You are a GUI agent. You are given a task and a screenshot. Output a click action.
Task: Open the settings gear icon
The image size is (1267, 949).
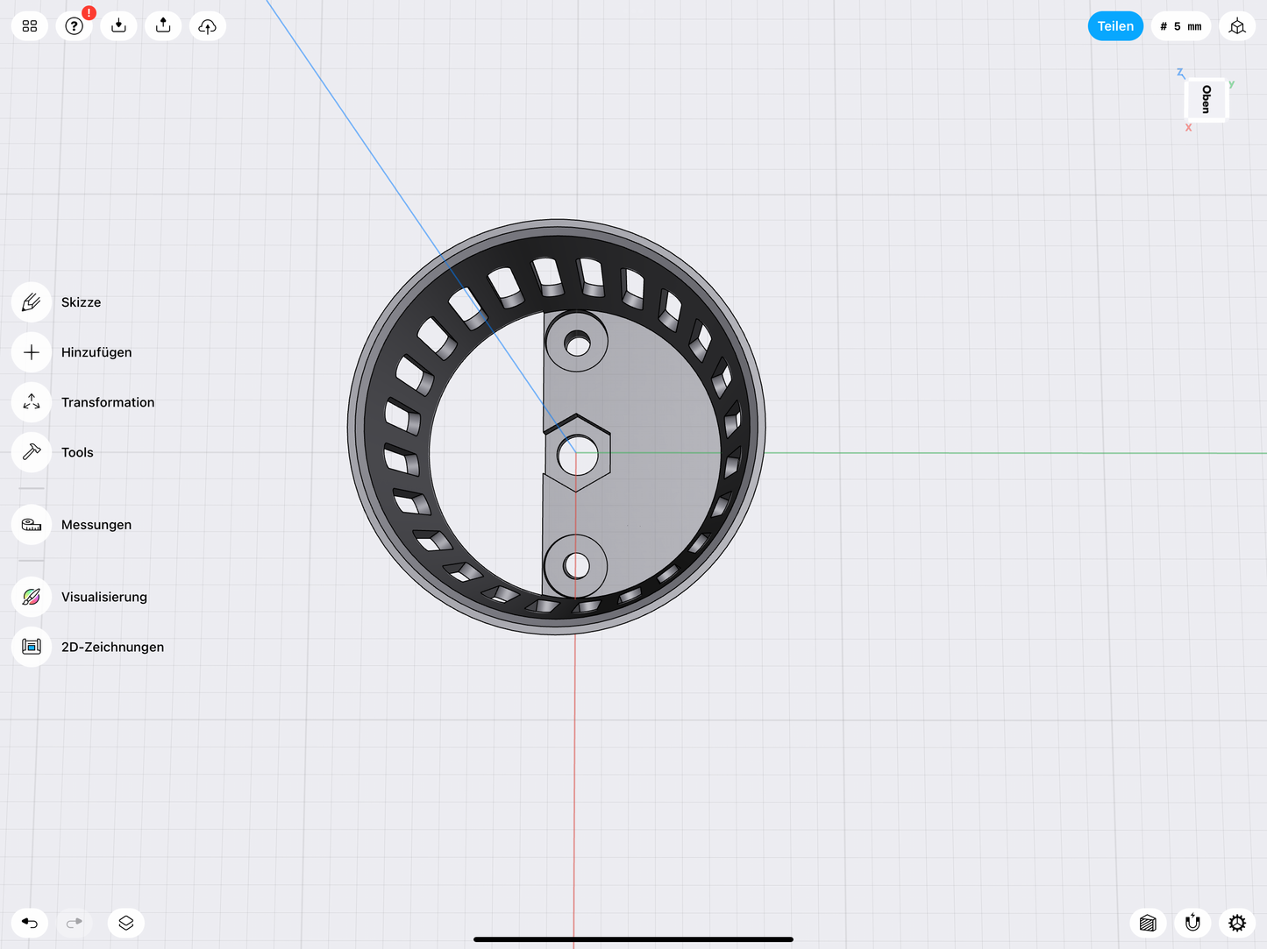pos(1237,923)
